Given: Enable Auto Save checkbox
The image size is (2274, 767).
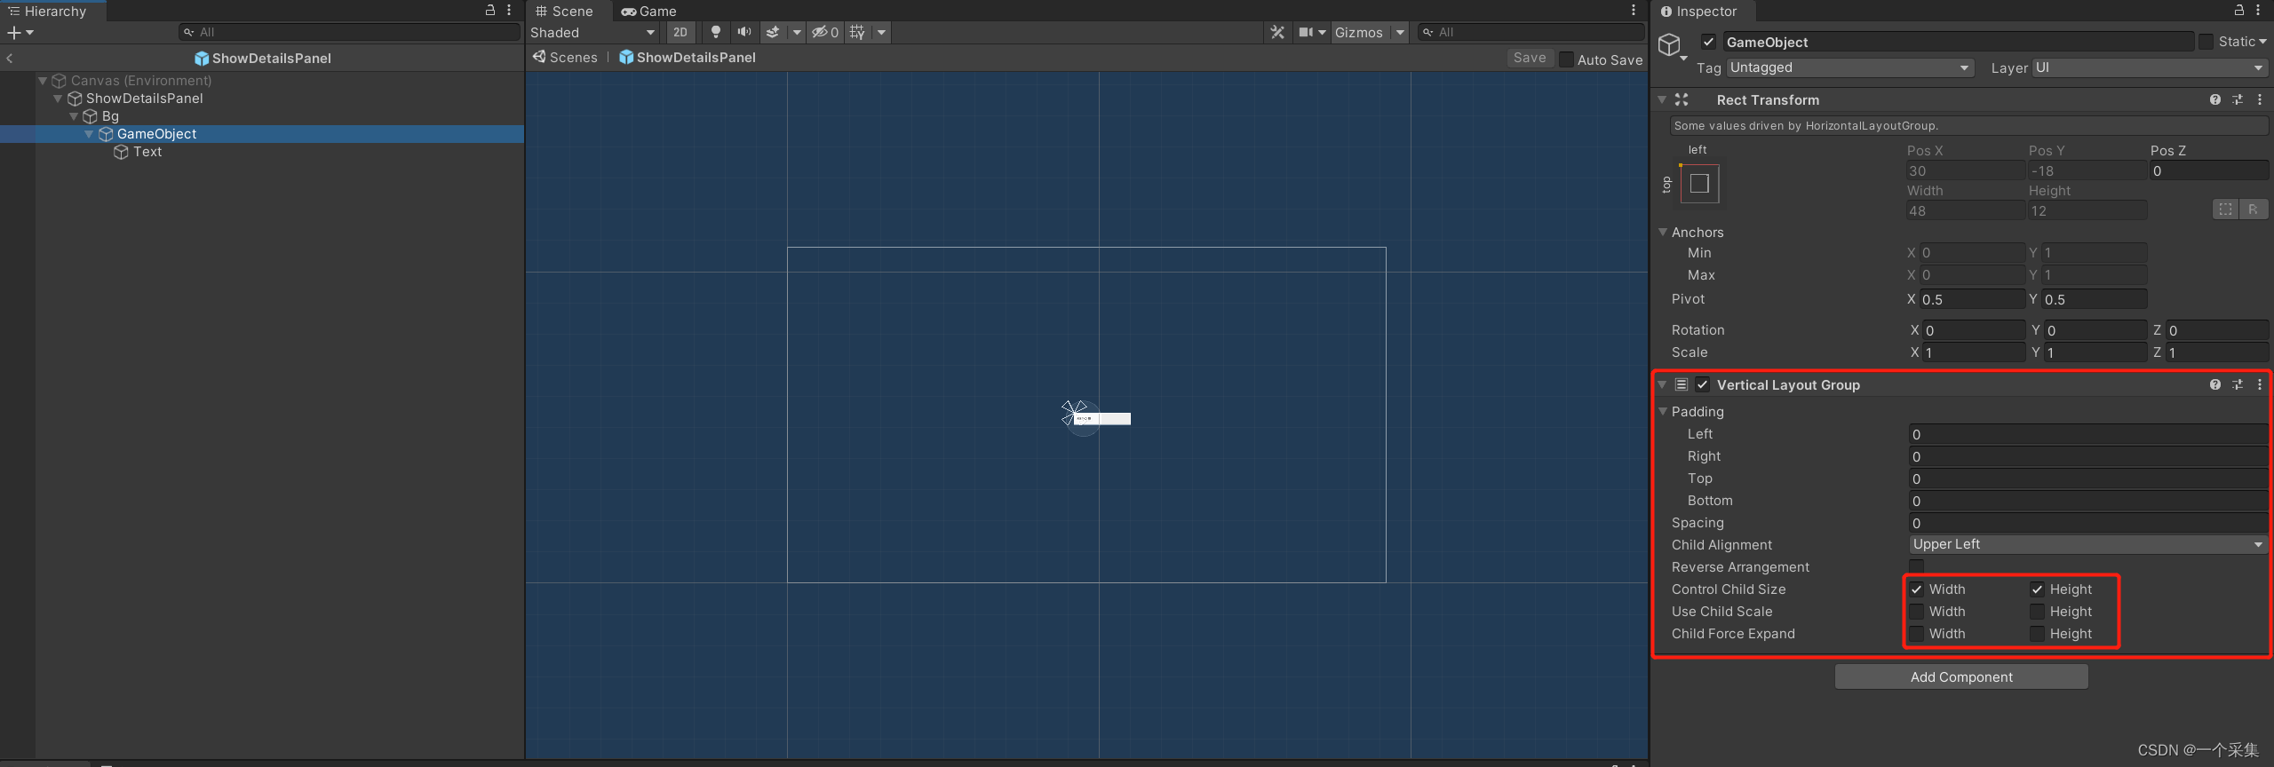Looking at the screenshot, I should click(1567, 59).
